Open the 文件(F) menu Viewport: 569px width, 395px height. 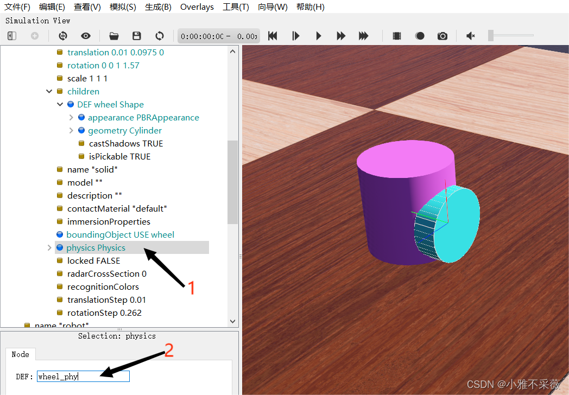pos(17,7)
